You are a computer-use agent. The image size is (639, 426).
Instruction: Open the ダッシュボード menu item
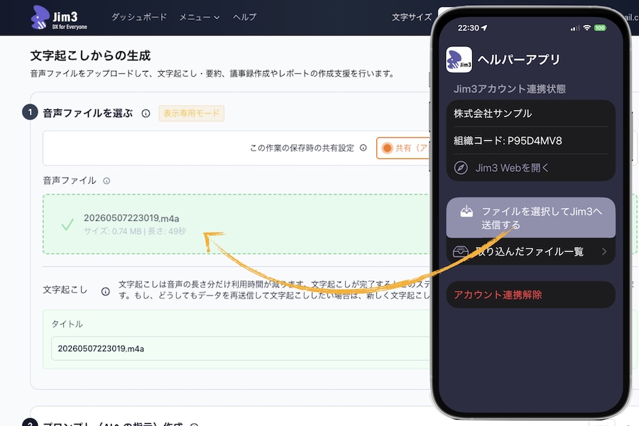point(139,17)
